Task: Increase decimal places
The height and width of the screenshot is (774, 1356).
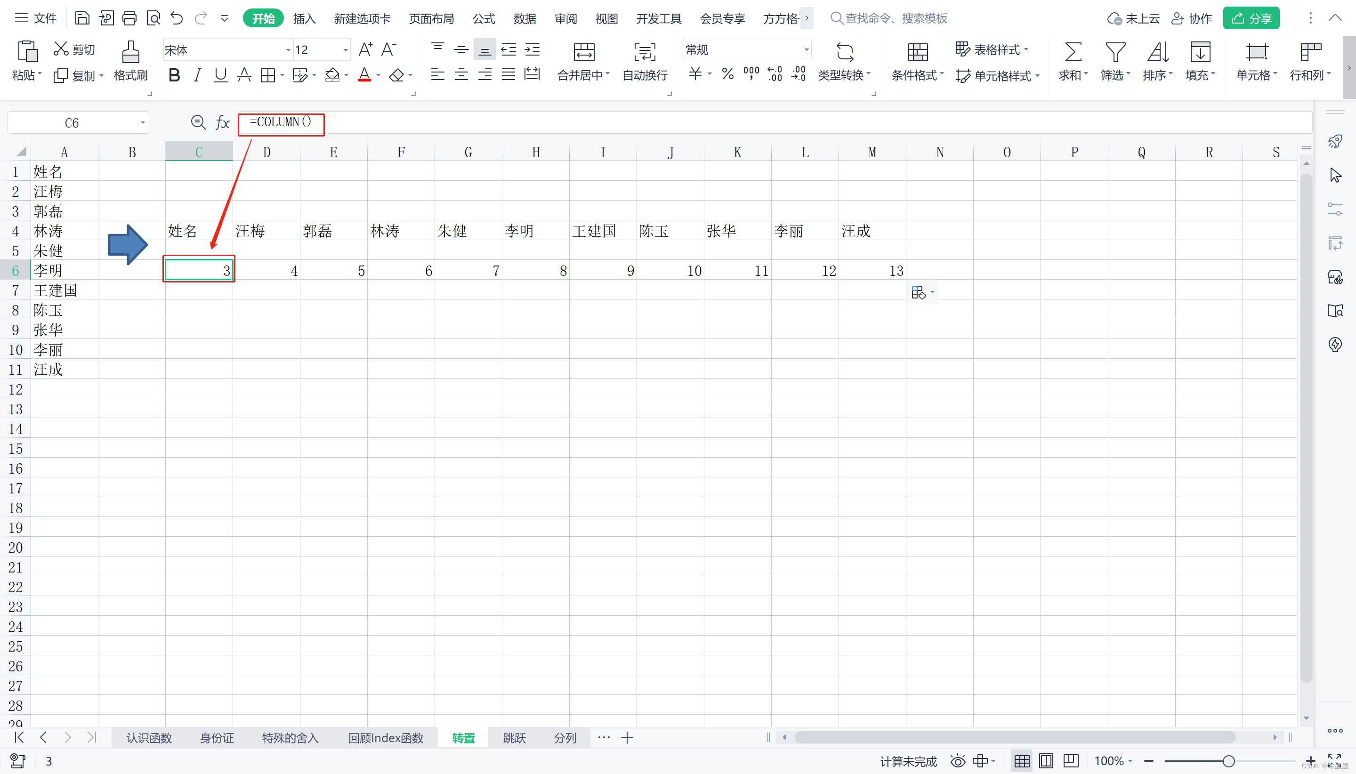Action: (775, 74)
